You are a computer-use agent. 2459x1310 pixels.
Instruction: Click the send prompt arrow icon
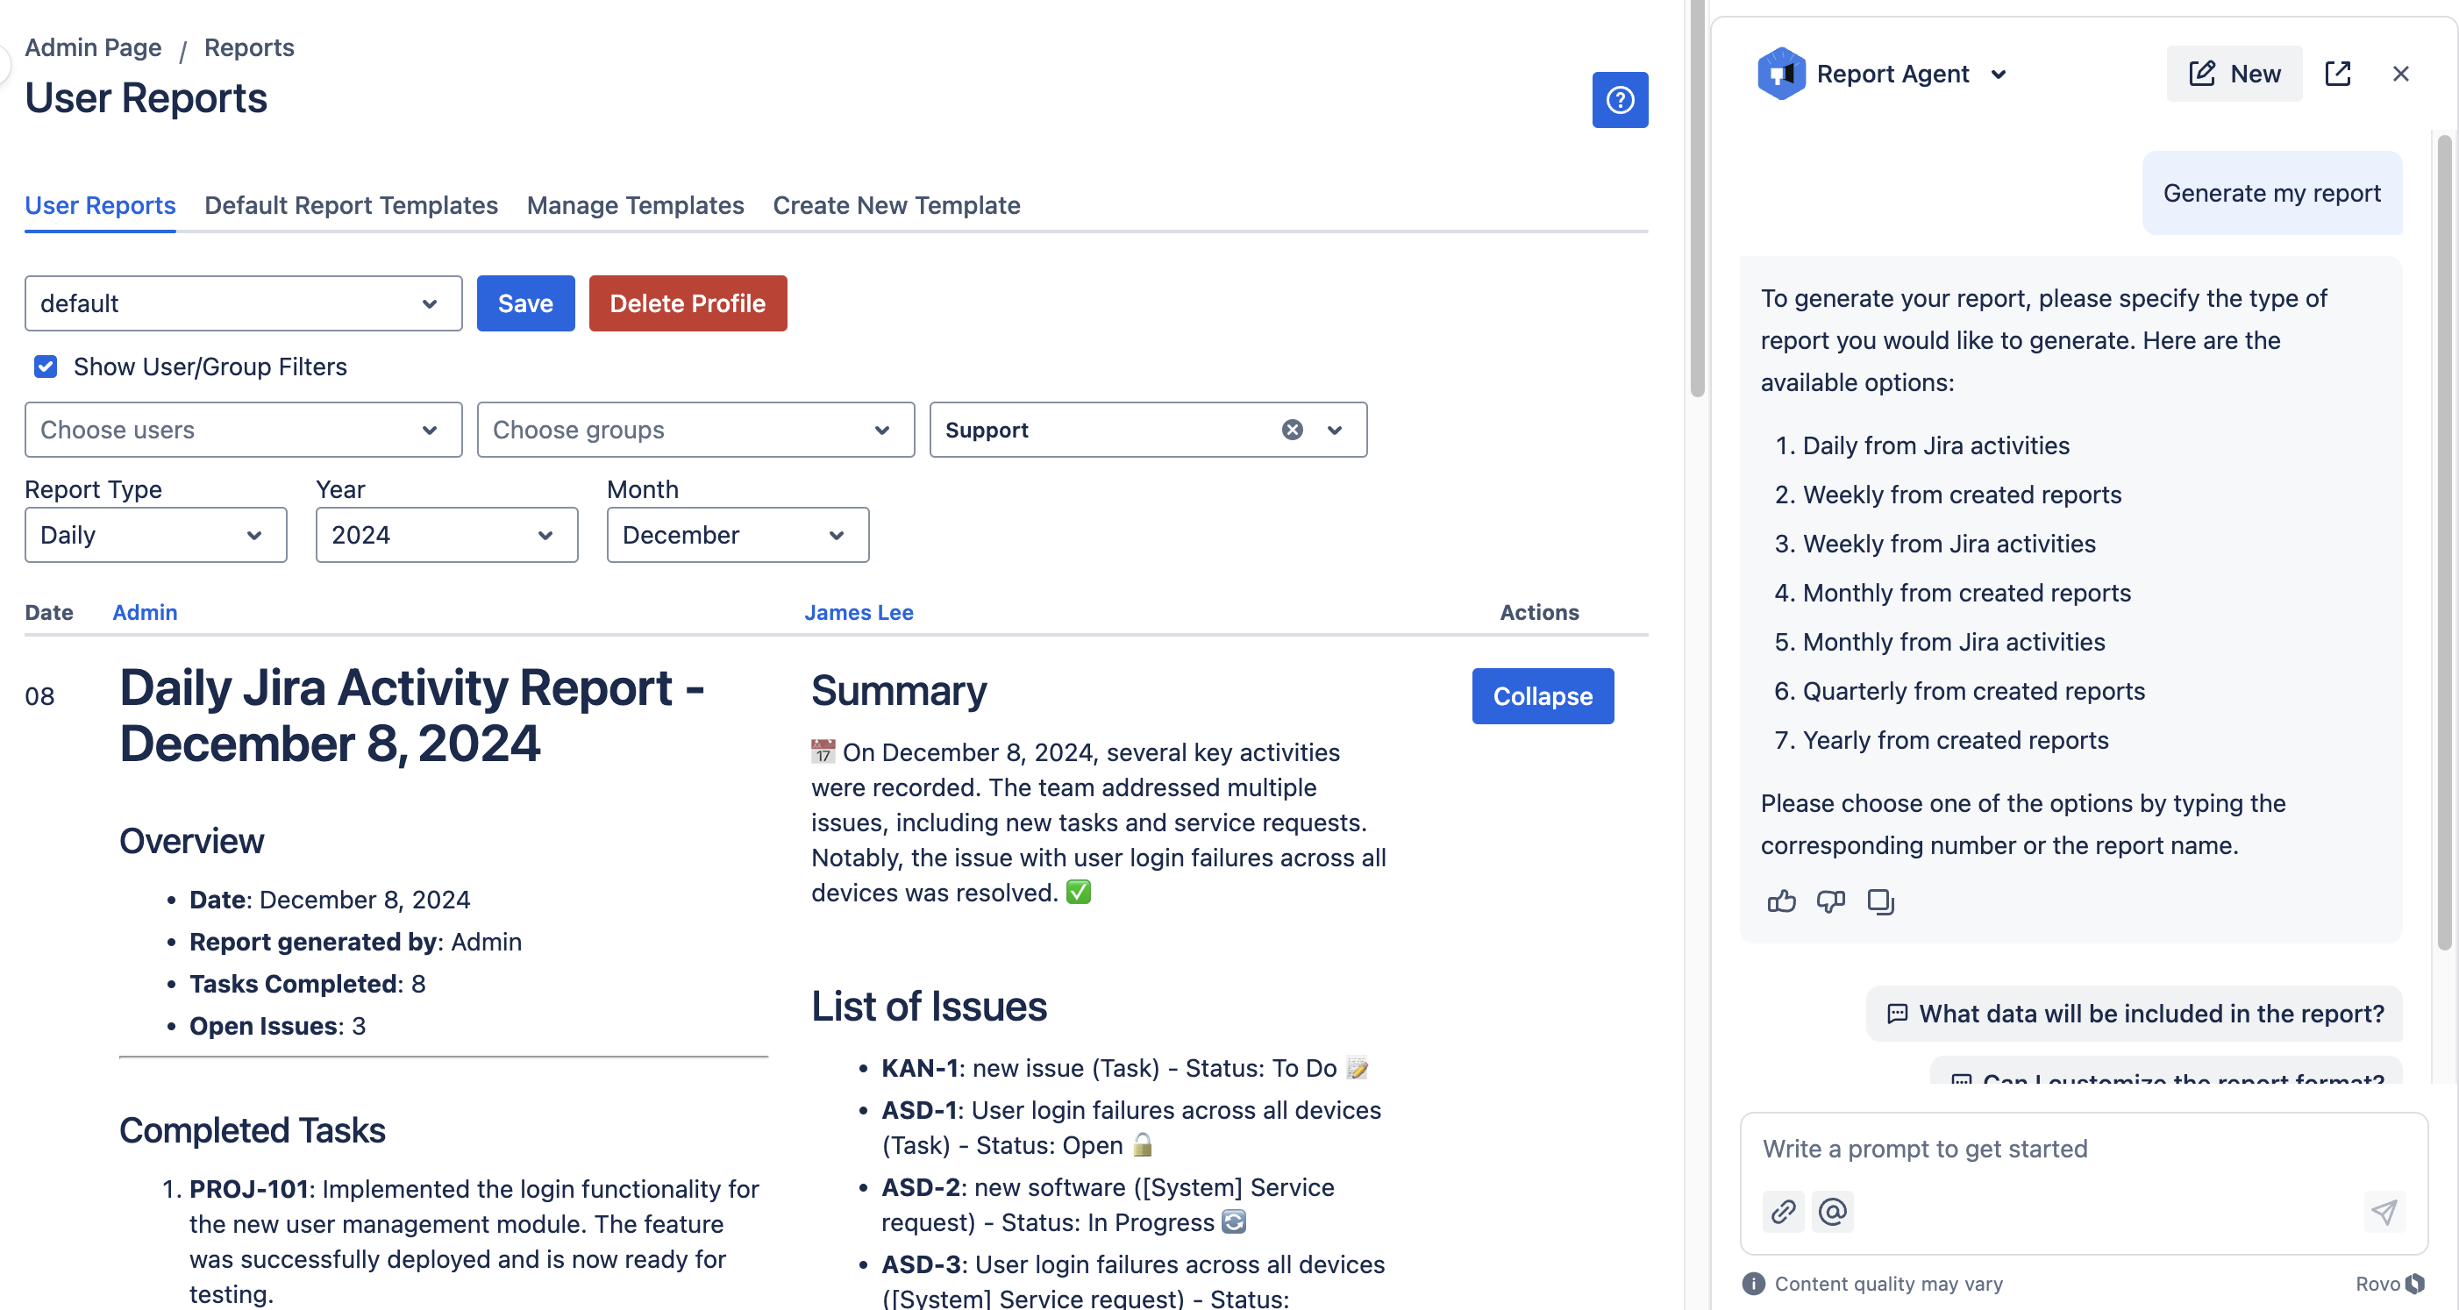pos(2384,1211)
